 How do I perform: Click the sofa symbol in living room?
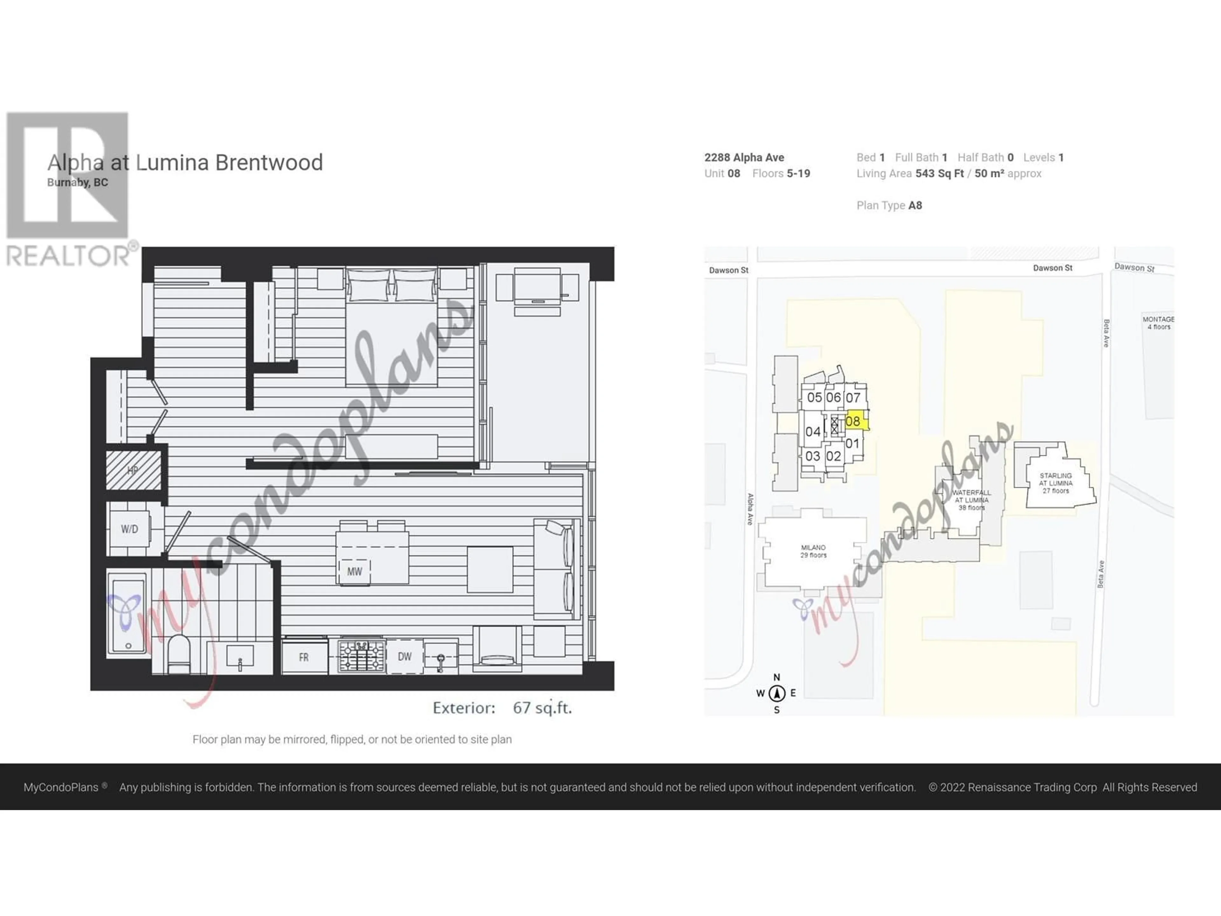pos(556,569)
